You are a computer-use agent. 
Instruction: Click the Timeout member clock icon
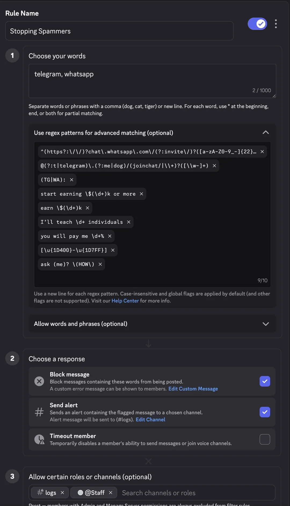point(39,439)
